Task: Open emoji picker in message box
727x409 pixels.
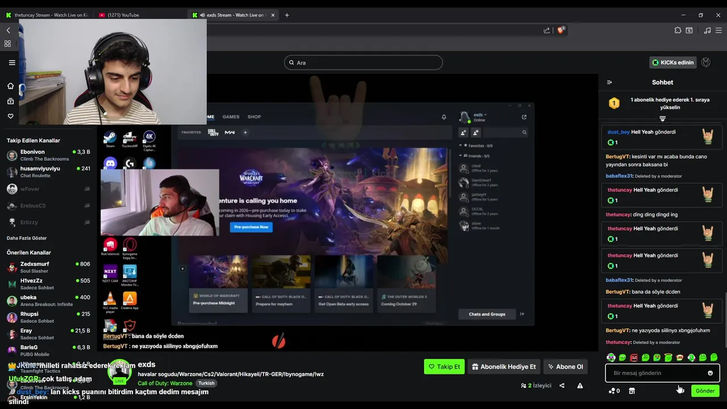Action: click(710, 373)
